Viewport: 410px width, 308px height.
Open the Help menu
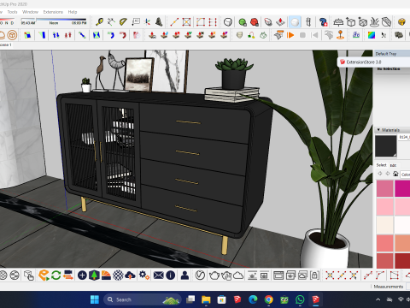73,12
